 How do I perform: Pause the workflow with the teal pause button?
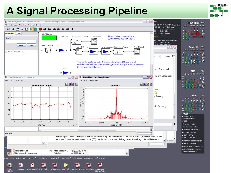[36, 29]
